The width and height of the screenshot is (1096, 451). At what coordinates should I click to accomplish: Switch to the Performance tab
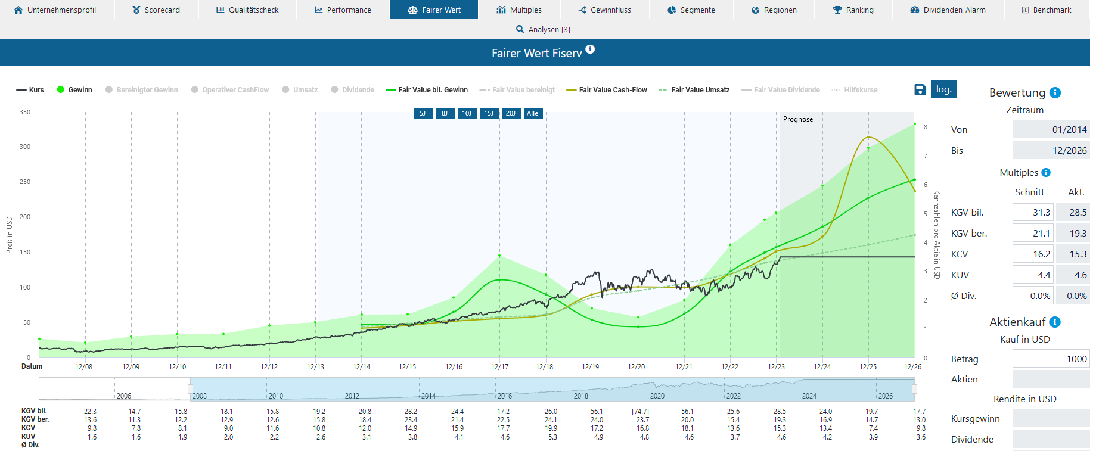(x=343, y=10)
